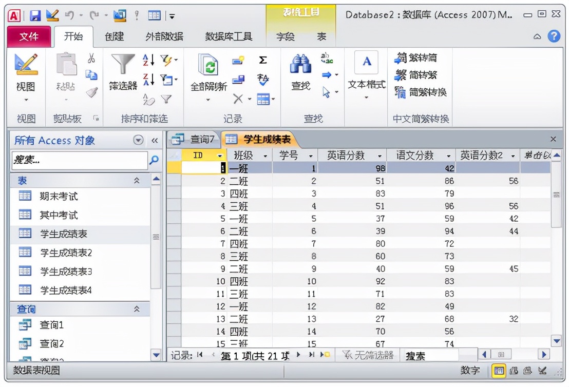This screenshot has height=387, width=569.
Task: Click 简繁转换 conversion button
Action: (421, 92)
